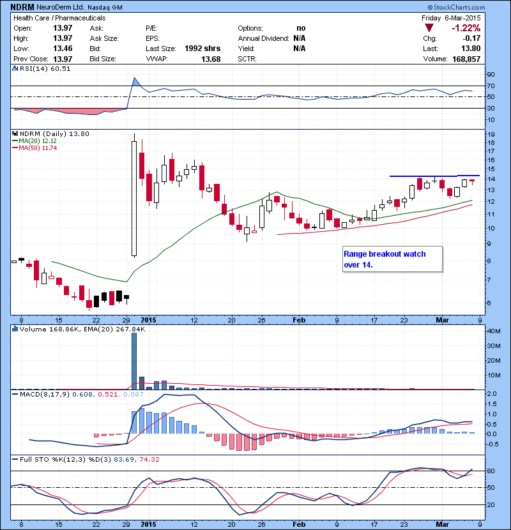The width and height of the screenshot is (511, 530).
Task: Click the P/E: label
Action: tap(151, 28)
